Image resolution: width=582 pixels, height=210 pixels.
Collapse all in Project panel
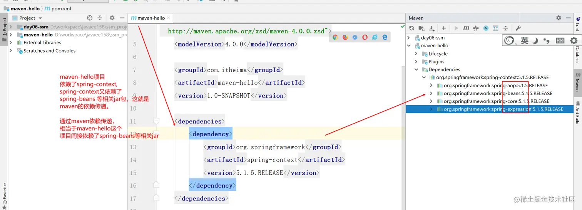coord(100,18)
